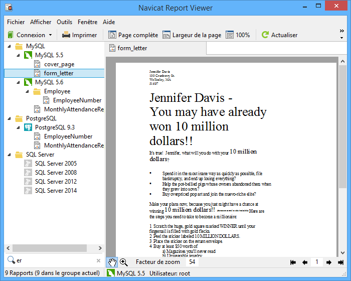Viewport: 351px width, 281px height.
Task: Open the Fenêtre menu
Action: tap(88, 22)
